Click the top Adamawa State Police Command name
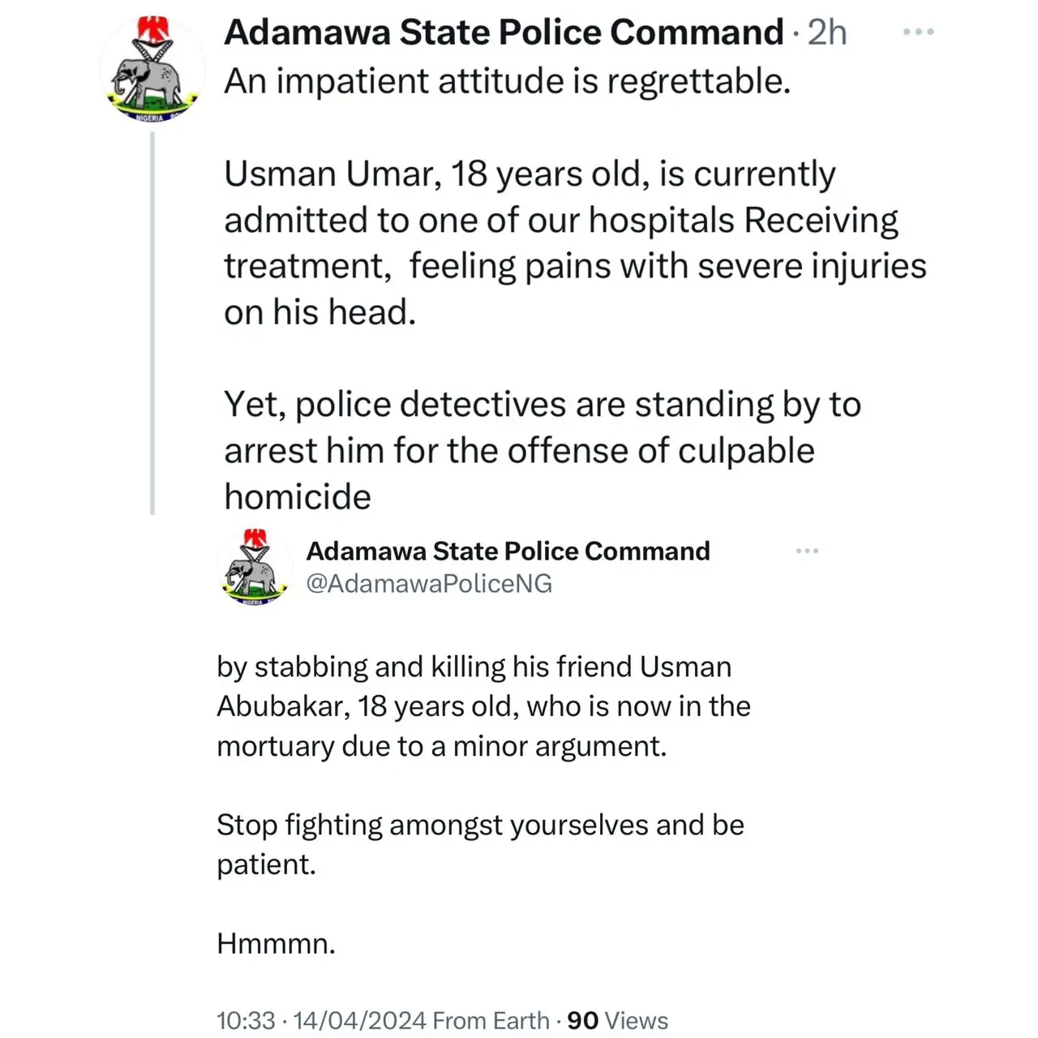This screenshot has width=1038, height=1038. (504, 32)
